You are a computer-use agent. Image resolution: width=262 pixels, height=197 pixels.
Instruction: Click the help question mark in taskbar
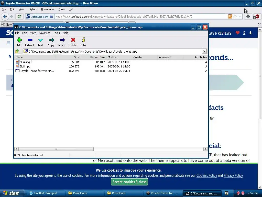(x=227, y=193)
